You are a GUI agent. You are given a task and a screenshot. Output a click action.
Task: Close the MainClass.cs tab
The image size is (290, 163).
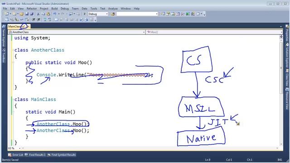pyautogui.click(x=29, y=27)
